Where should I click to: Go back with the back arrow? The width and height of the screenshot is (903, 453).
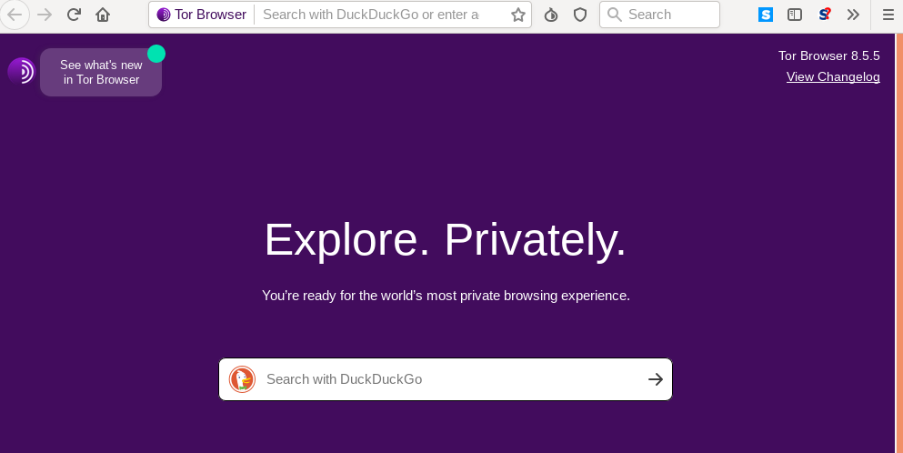(x=15, y=15)
